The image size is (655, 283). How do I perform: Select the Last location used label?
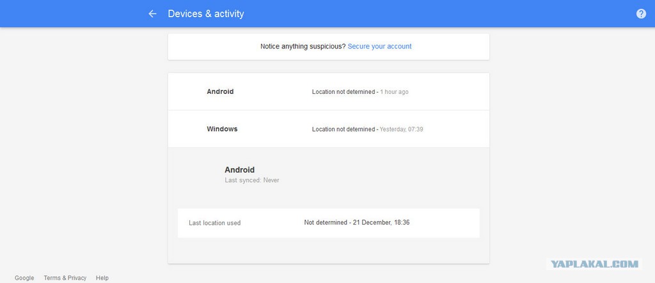[215, 223]
